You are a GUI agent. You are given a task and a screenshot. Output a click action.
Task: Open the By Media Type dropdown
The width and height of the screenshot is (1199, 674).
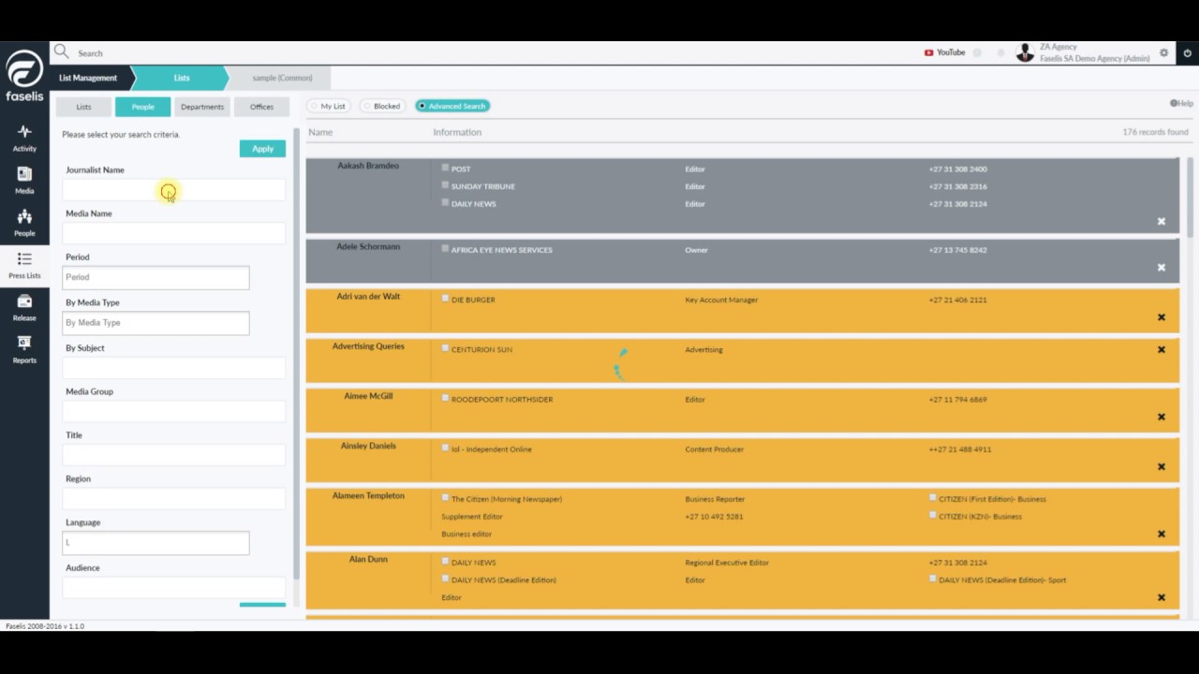(155, 323)
